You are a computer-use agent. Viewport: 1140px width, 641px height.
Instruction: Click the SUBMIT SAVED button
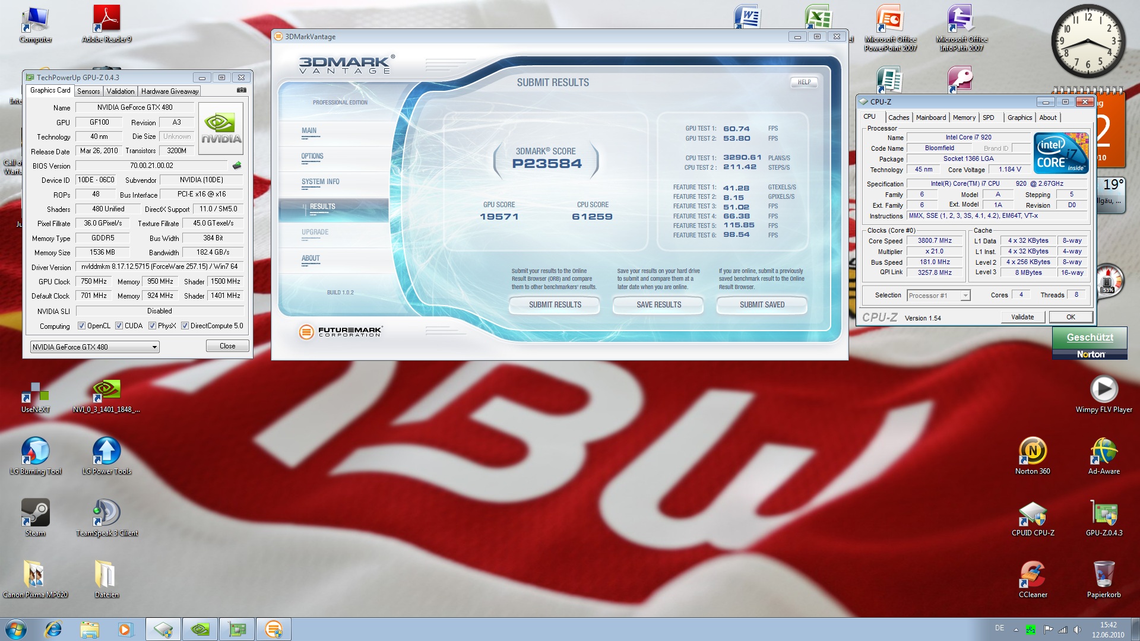[762, 304]
